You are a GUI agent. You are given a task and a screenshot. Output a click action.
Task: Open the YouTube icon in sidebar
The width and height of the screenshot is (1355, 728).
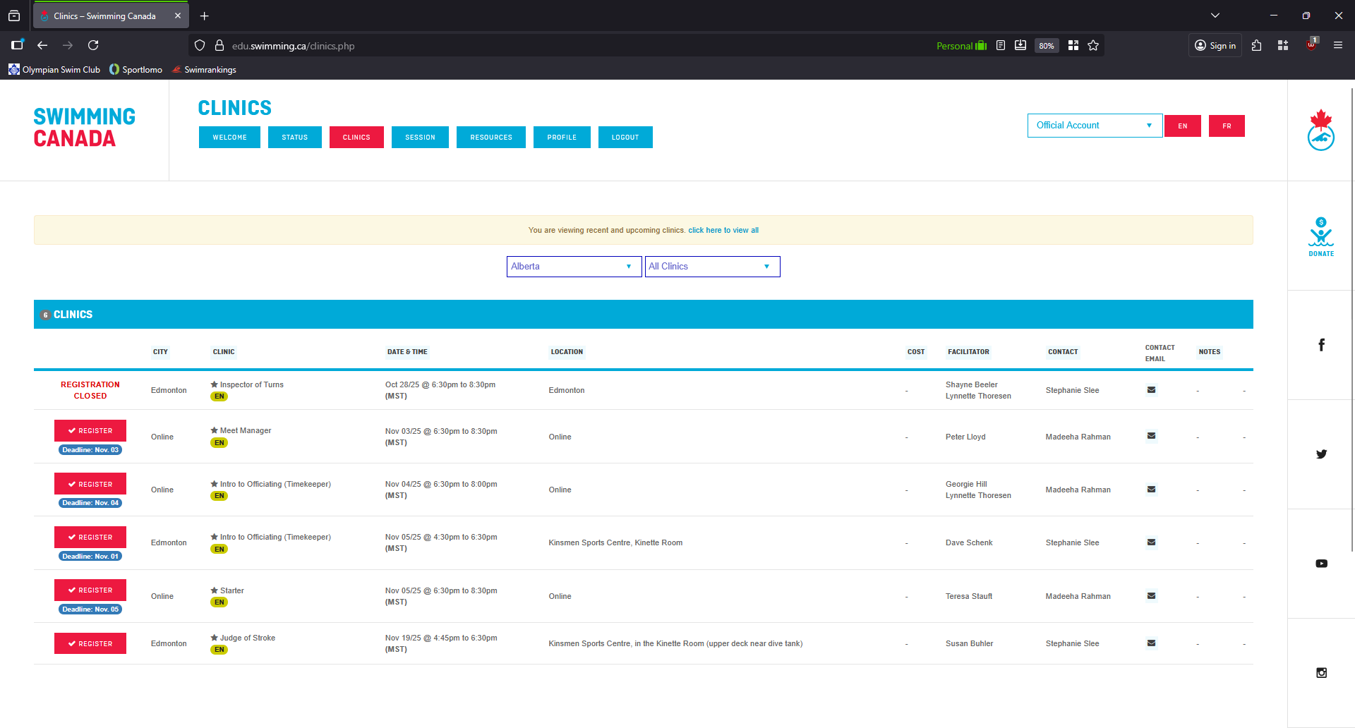click(1321, 564)
